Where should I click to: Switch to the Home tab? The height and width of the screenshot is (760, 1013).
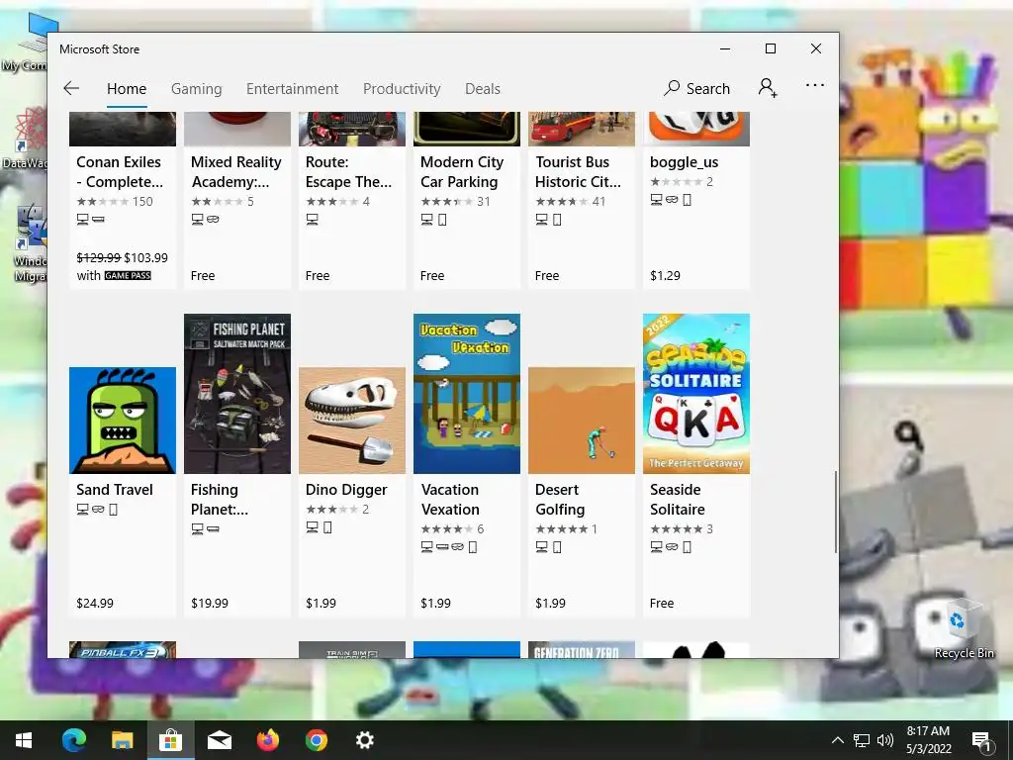tap(127, 88)
